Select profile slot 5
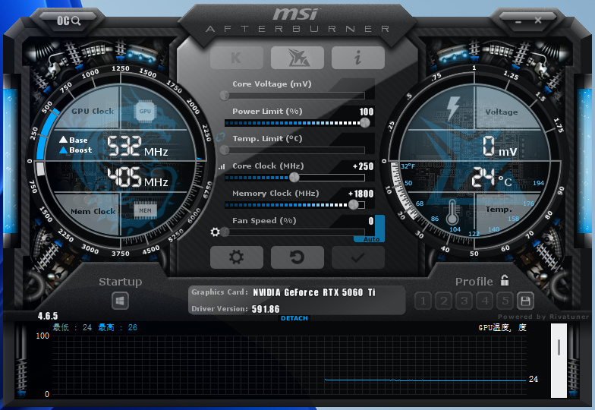 point(505,301)
